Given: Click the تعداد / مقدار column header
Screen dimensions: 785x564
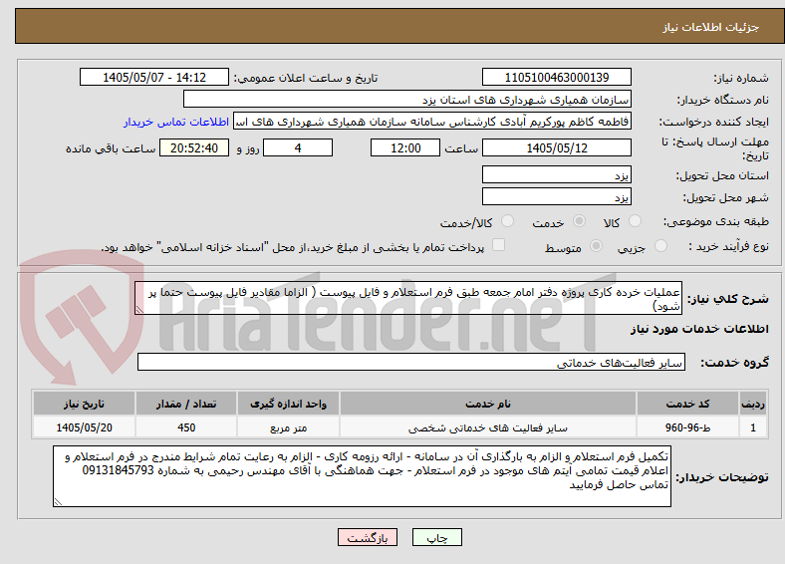Looking at the screenshot, I should tap(186, 404).
